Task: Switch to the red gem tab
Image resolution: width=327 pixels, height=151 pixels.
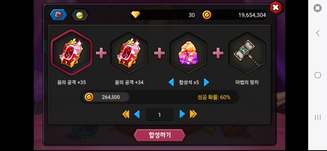Action: click(x=58, y=15)
